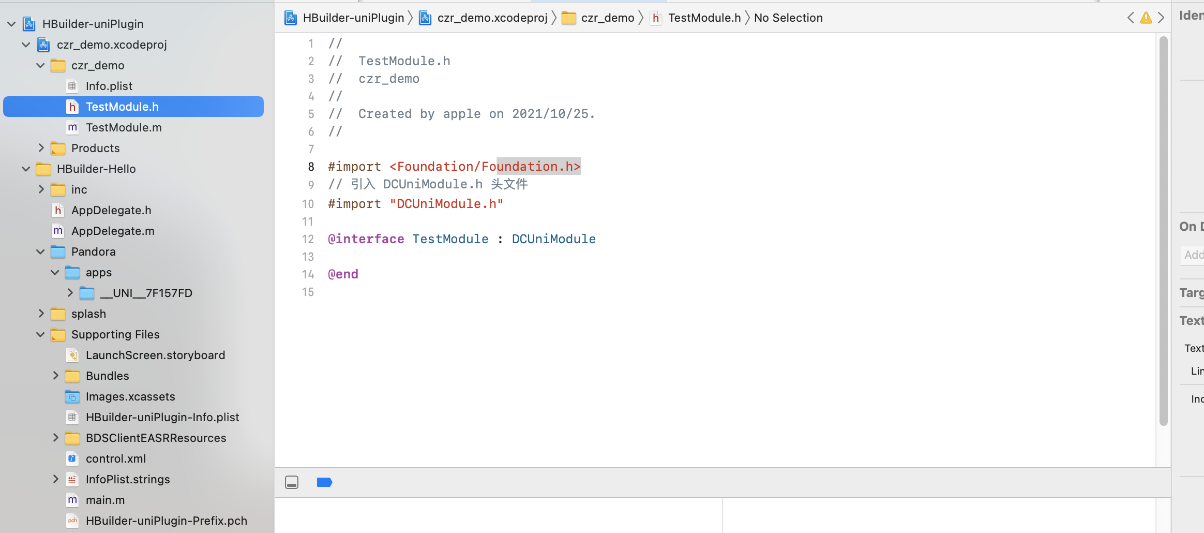This screenshot has width=1204, height=533.
Task: Select main.m in the project navigator
Action: pyautogui.click(x=105, y=500)
